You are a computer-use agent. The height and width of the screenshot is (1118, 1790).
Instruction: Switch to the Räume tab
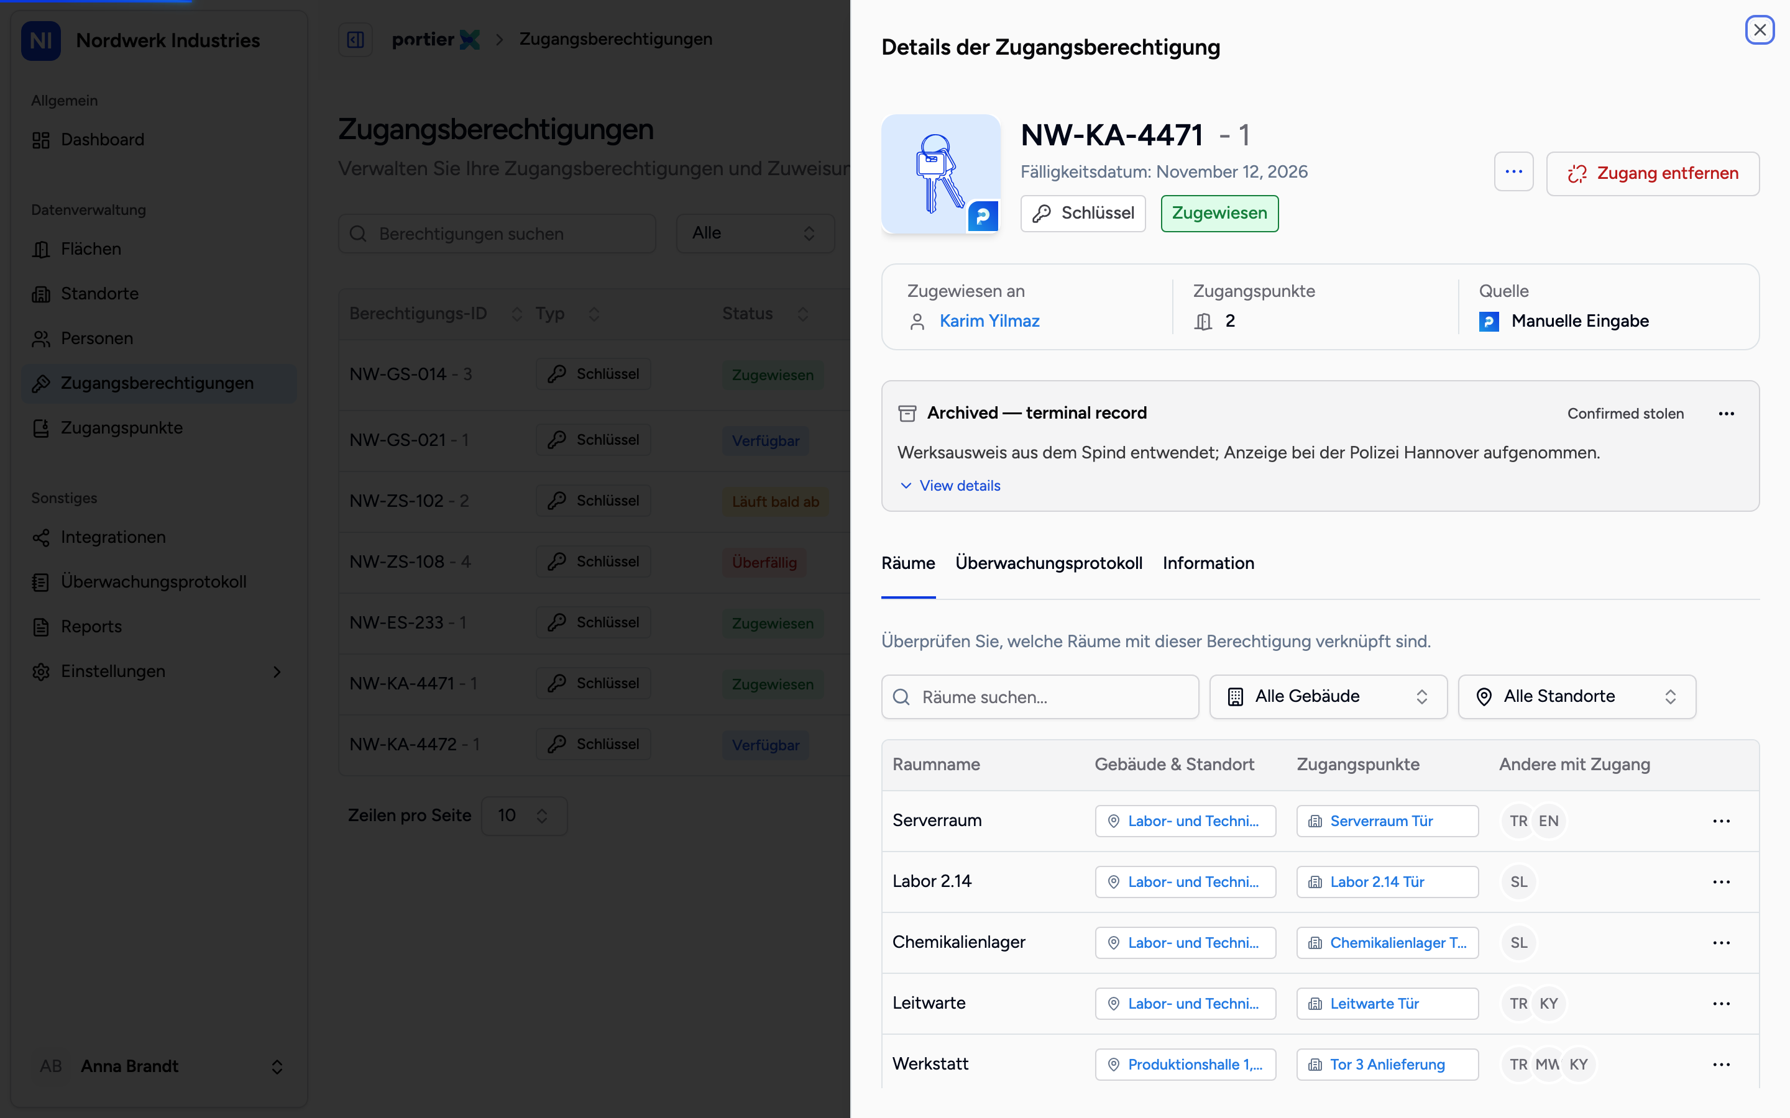point(908,563)
